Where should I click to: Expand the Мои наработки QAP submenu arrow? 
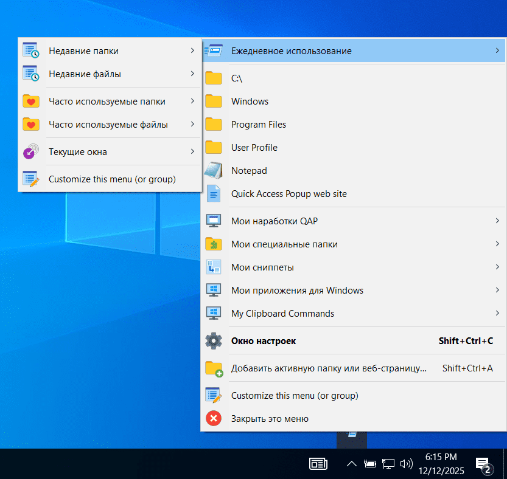[497, 221]
